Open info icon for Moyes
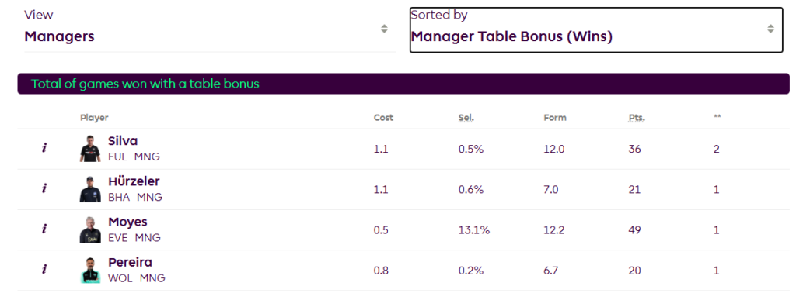 tap(44, 229)
